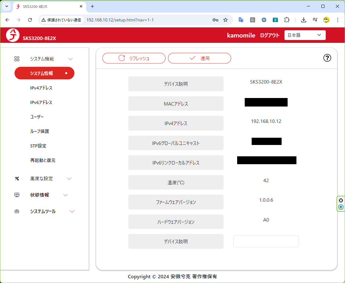The height and width of the screenshot is (283, 345).
Task: Reload the page with the browser refresh icon
Action: (30, 20)
